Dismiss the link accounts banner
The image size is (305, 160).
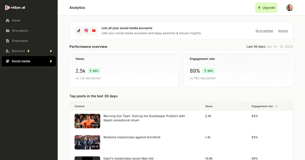coord(283,31)
